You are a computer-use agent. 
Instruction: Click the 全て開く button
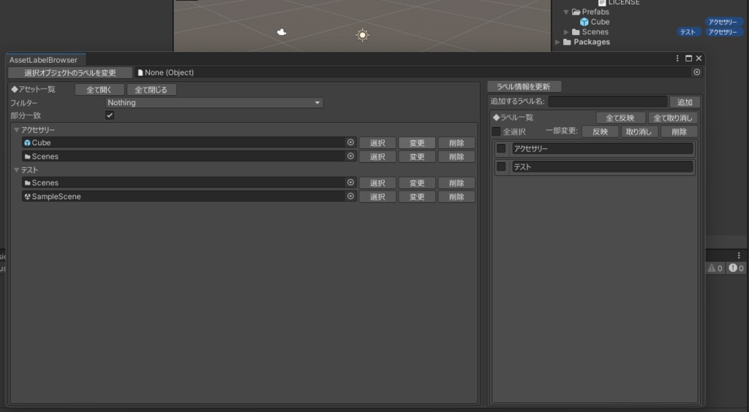pos(99,90)
